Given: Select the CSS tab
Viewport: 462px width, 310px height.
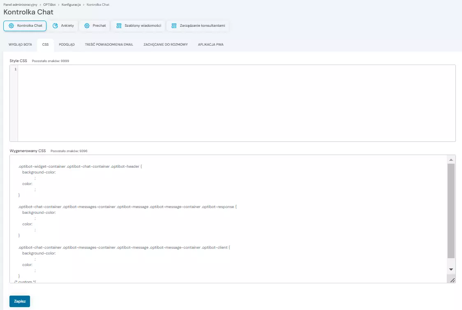Looking at the screenshot, I should pos(45,44).
